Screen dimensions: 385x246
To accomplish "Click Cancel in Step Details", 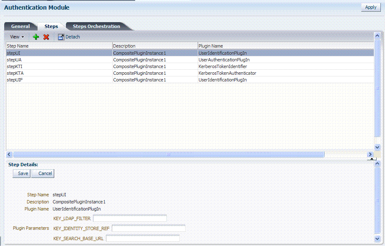I will tap(43, 173).
